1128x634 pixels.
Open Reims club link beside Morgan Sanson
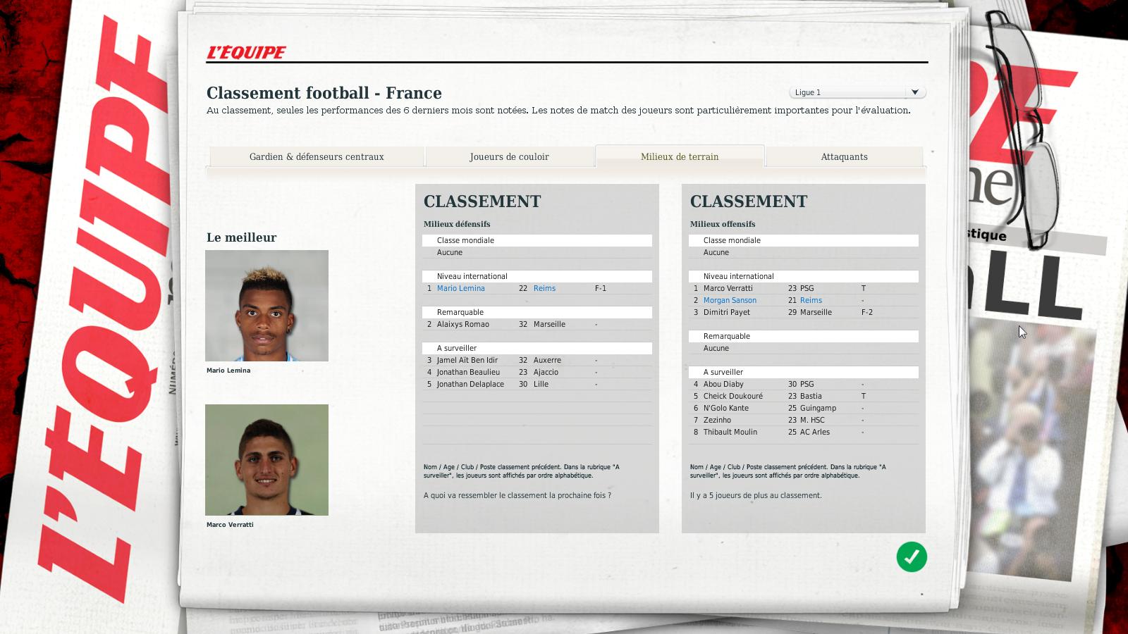[x=811, y=300]
